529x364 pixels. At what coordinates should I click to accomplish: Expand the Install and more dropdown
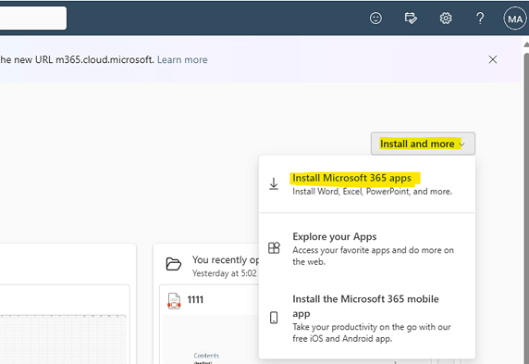[x=423, y=144]
